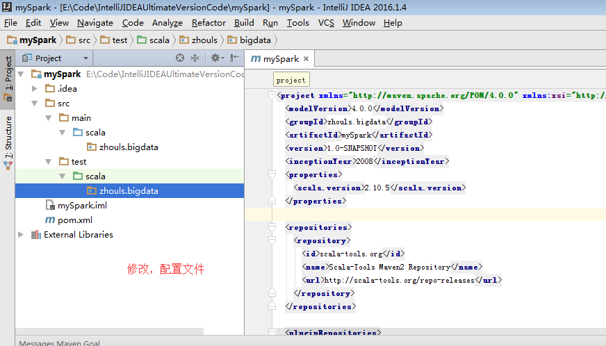Click the project breadcrumb tag in editor
606x346 pixels.
(x=291, y=80)
